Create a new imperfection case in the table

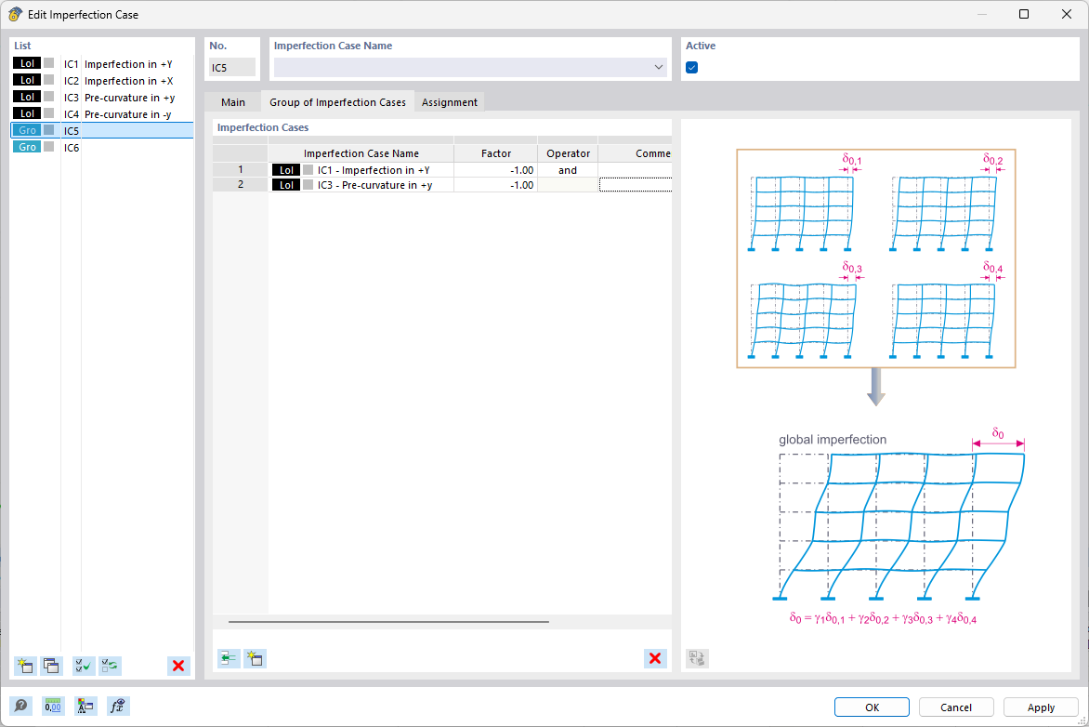[x=255, y=658]
